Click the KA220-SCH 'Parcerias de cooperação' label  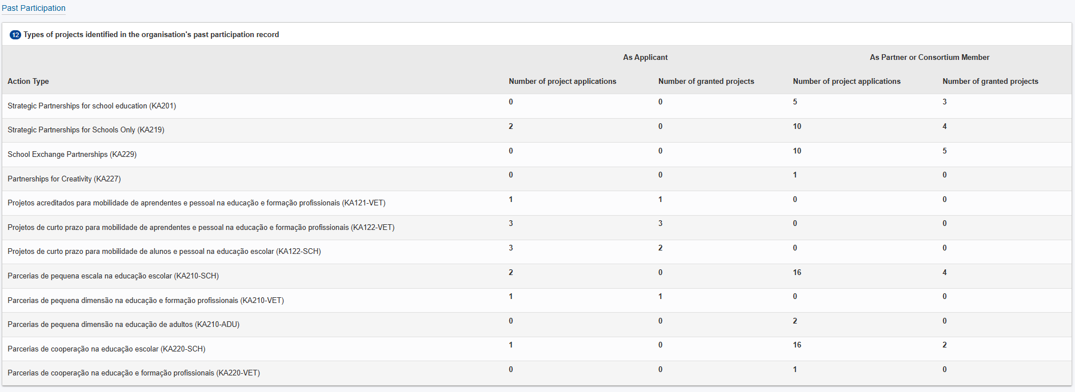pos(106,349)
